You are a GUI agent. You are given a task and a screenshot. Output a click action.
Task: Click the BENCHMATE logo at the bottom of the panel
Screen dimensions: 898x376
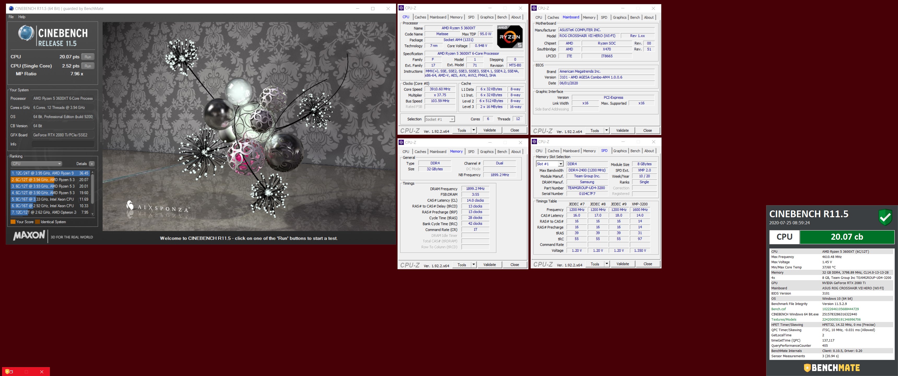[x=832, y=368]
